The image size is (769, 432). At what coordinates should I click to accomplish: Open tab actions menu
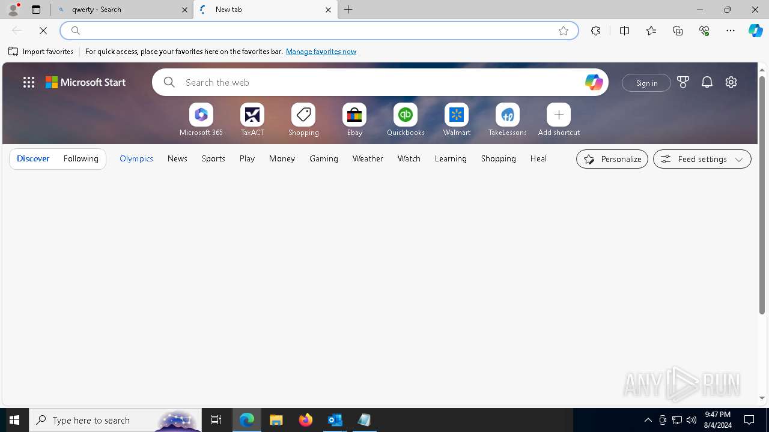pos(36,10)
